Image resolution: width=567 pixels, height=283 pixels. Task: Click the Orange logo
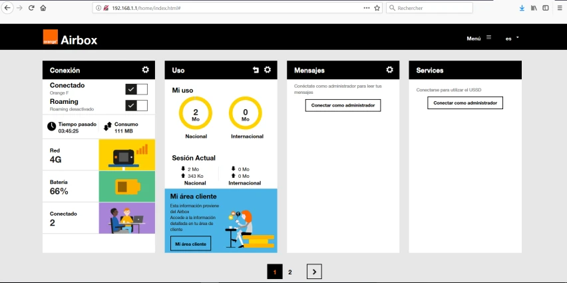(51, 37)
